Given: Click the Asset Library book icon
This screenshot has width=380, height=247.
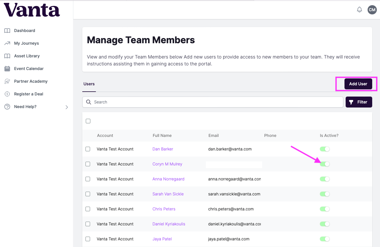Looking at the screenshot, I should click(7, 56).
